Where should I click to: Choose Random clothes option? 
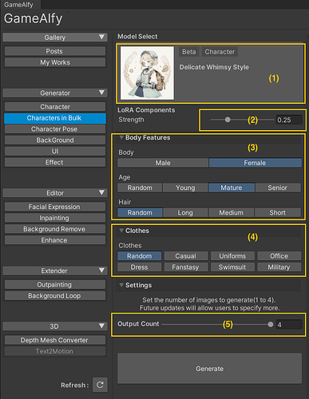click(x=140, y=256)
